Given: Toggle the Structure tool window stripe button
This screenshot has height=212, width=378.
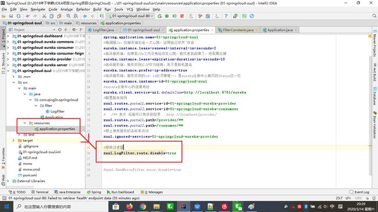Looking at the screenshot, I should [3, 63].
